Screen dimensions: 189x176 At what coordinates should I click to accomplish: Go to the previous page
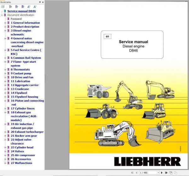pyautogui.click(x=137, y=173)
